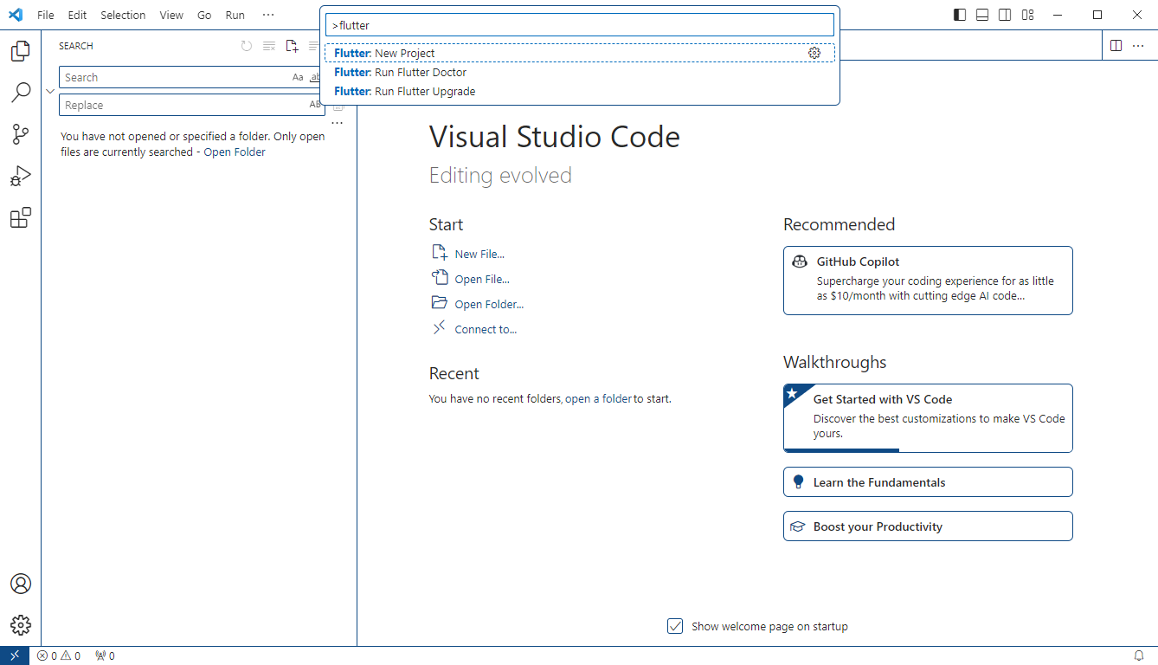Click 'open a folder' link under Recent
The height and width of the screenshot is (665, 1158).
tap(599, 399)
